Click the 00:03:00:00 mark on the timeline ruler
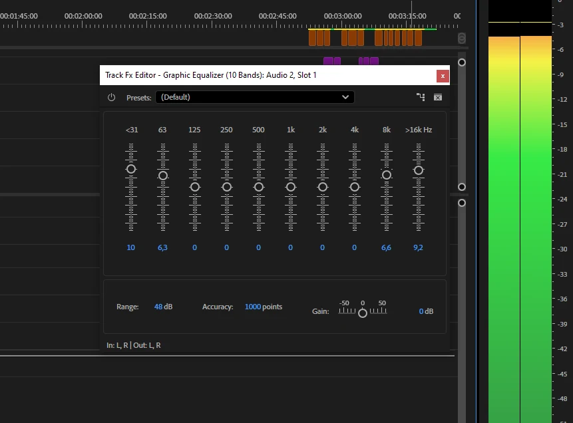This screenshot has height=423, width=573. [x=343, y=17]
